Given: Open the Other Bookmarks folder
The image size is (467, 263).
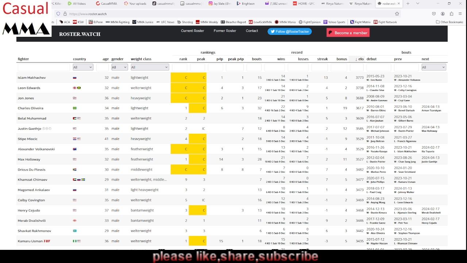Looking at the screenshot, I should pos(449,22).
